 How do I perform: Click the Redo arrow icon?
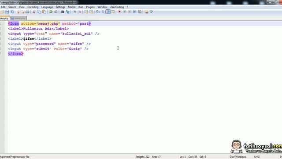56,12
